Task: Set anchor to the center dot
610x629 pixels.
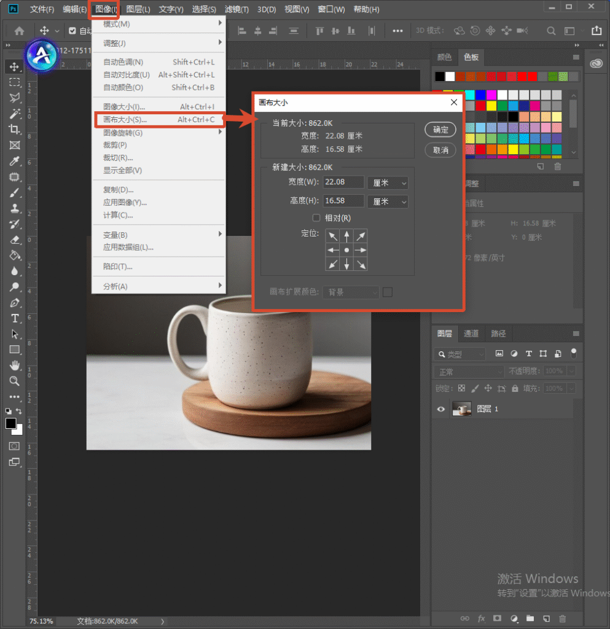Action: tap(346, 251)
